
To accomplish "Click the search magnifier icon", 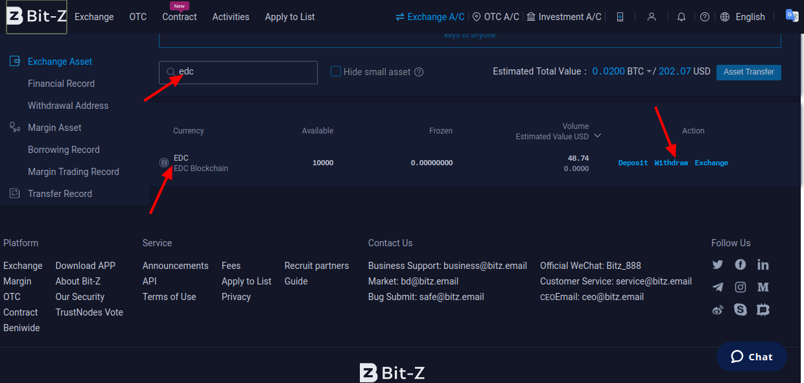I will (x=171, y=72).
